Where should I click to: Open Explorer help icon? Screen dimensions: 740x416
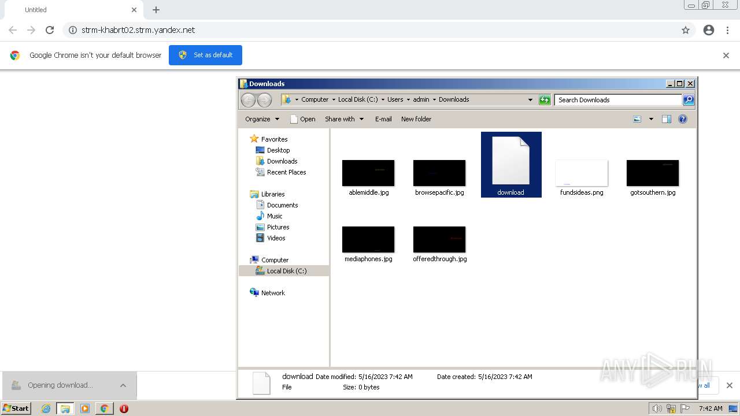tap(683, 119)
